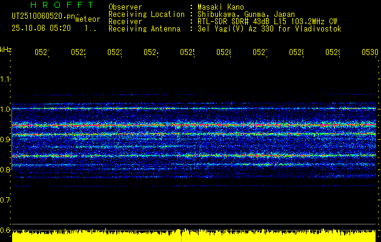Viewport: 381px width, 242px height.
Task: Click the 0.8 frequency axis label
Action: pyautogui.click(x=5, y=169)
